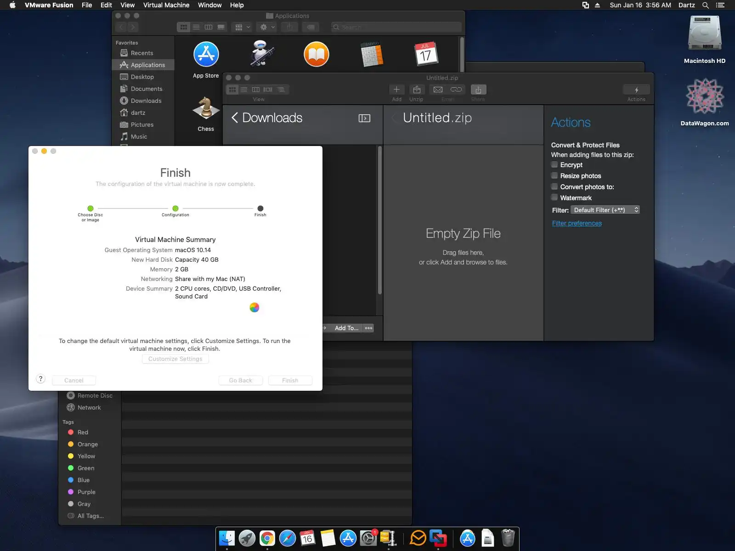This screenshot has width=735, height=551.
Task: Switch WinZip to list view
Action: click(244, 90)
